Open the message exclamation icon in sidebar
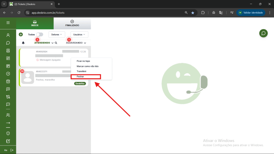 click(8, 104)
